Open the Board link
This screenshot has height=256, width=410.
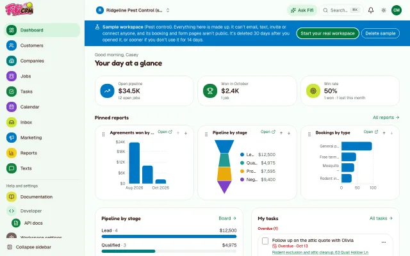(227, 218)
